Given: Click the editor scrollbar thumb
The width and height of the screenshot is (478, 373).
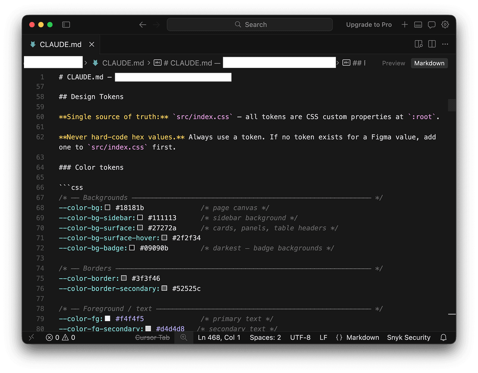Looking at the screenshot, I should pyautogui.click(x=452, y=105).
